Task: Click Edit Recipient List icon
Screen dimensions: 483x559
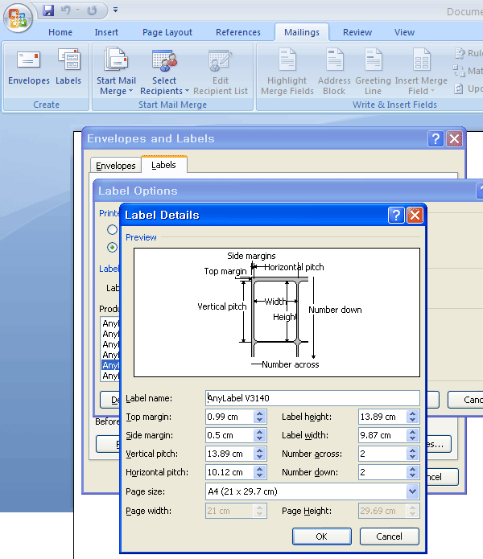Action: (220, 60)
